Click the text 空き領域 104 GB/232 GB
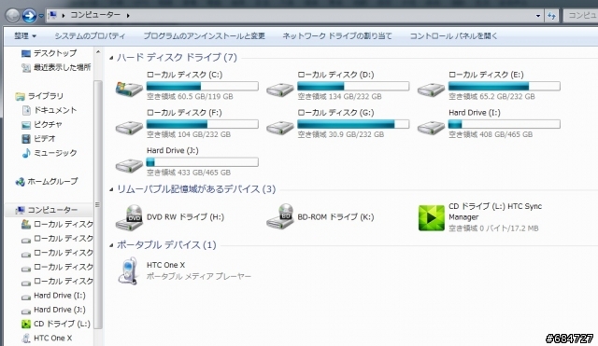The width and height of the screenshot is (598, 346). pyautogui.click(x=189, y=134)
